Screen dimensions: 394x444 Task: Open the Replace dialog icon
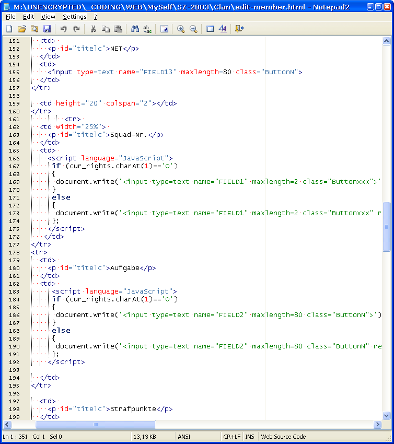tap(147, 29)
